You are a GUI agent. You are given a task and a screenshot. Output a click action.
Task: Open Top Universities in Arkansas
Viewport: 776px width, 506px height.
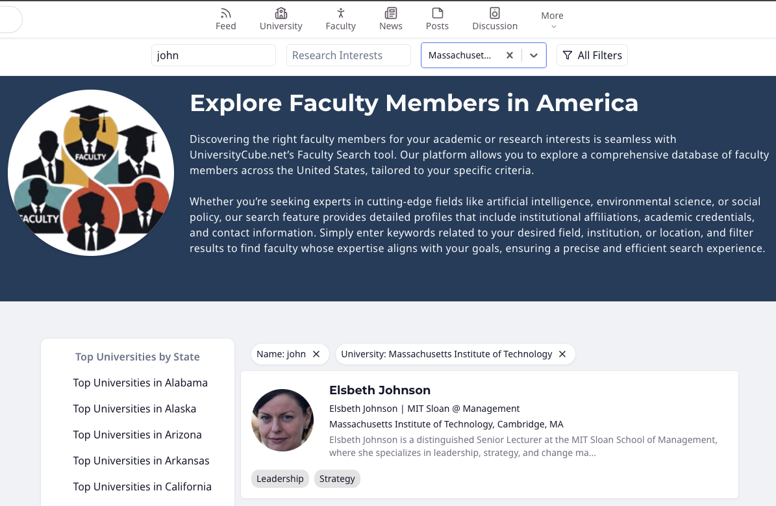(141, 461)
